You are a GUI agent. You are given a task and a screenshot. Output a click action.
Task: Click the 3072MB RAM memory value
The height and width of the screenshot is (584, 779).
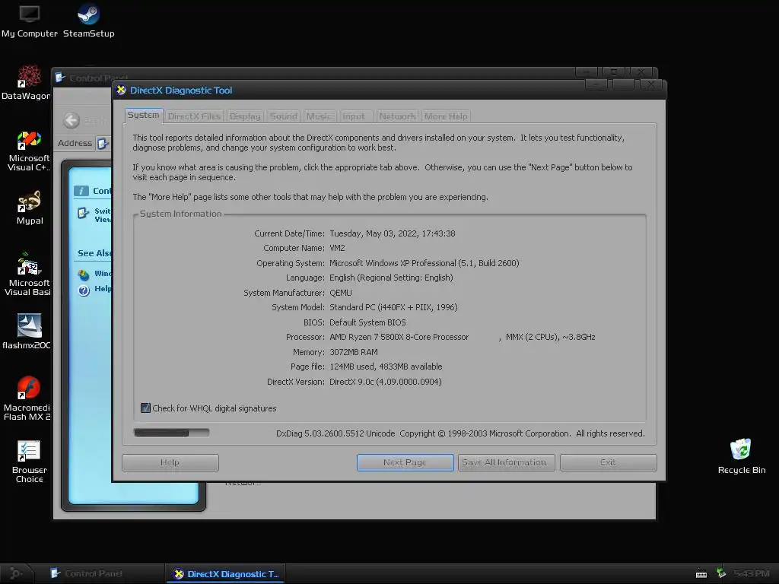point(353,352)
